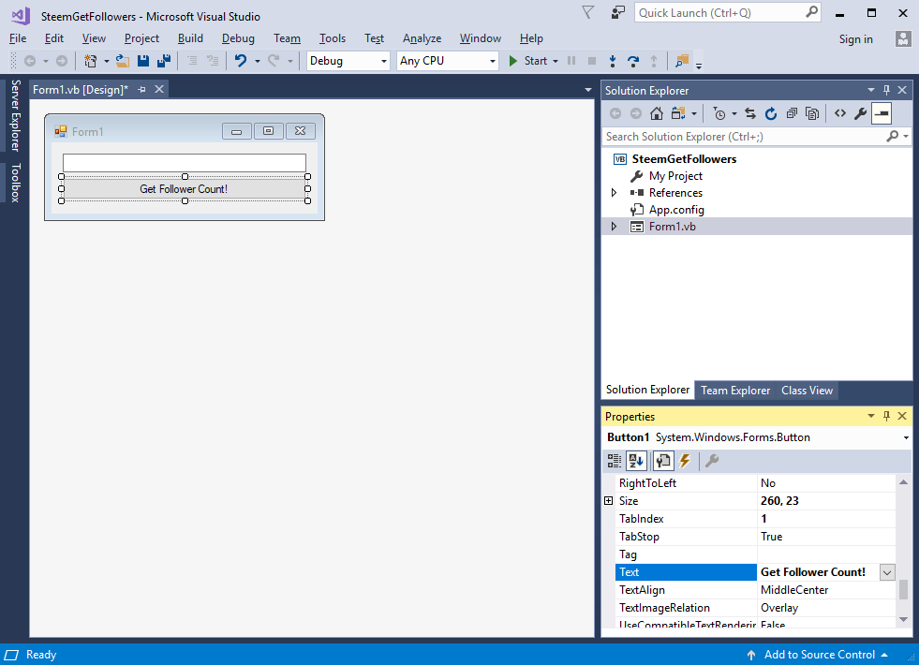Save the current file with disk icon
The height and width of the screenshot is (665, 919).
(x=143, y=60)
